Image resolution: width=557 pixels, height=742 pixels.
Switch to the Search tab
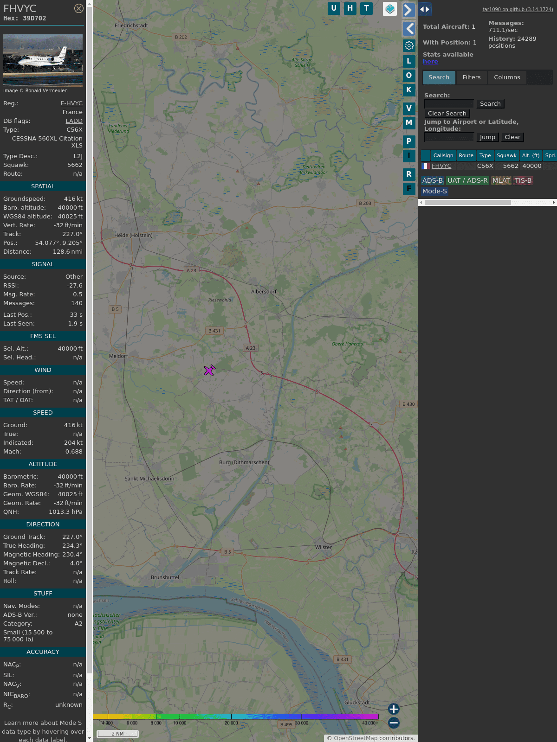tap(439, 77)
